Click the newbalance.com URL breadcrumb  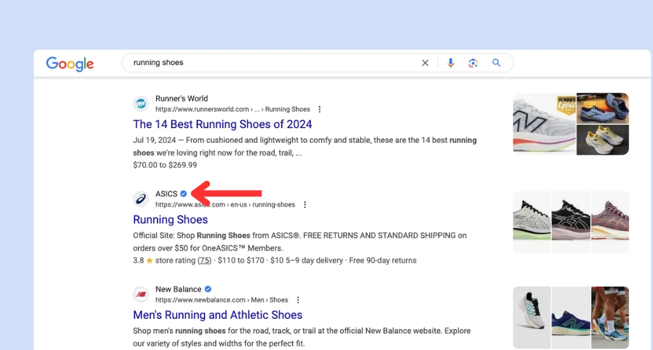221,300
